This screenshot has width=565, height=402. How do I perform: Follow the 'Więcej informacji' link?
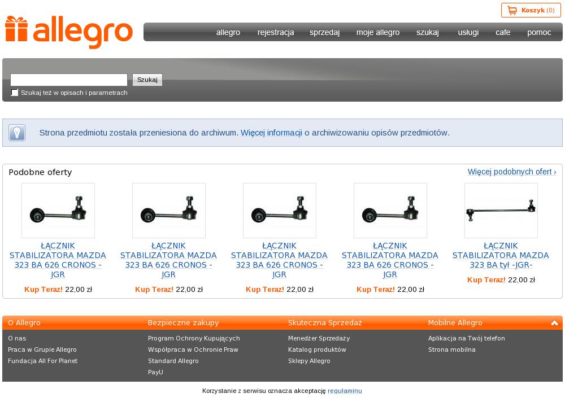pyautogui.click(x=271, y=133)
